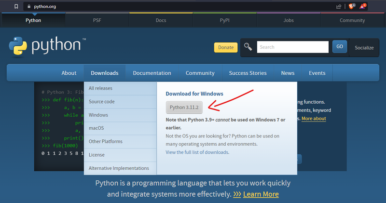This screenshot has height=203, width=386.
Task: Open the Events navigation menu
Action: coord(317,73)
